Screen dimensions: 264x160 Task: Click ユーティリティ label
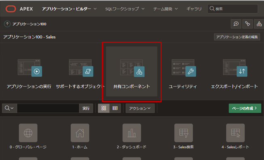click(x=183, y=86)
